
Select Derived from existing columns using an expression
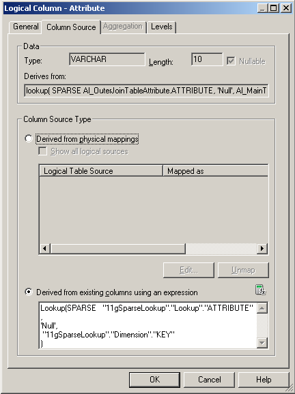pyautogui.click(x=29, y=292)
